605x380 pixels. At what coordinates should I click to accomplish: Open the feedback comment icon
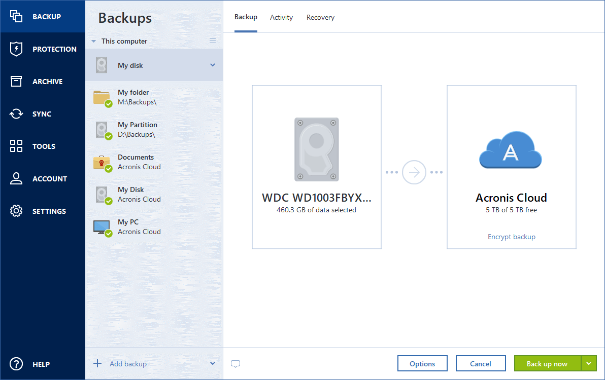tap(236, 363)
